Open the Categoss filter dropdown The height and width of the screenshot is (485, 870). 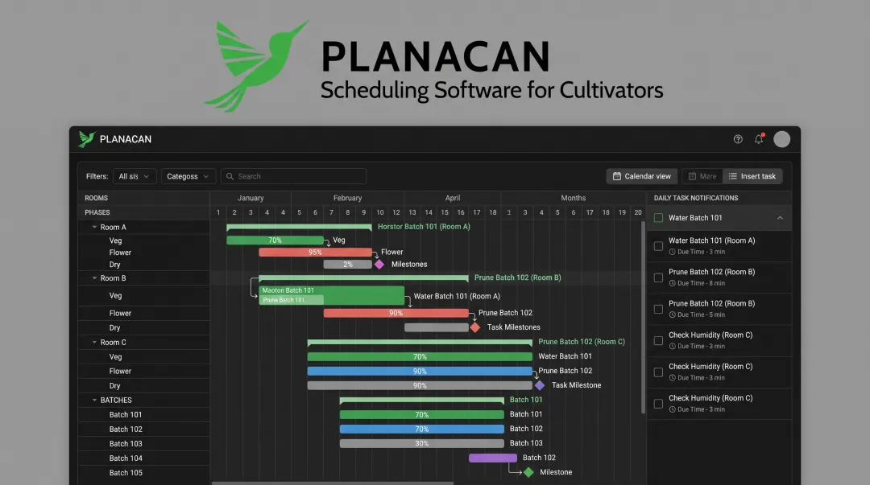(x=188, y=176)
